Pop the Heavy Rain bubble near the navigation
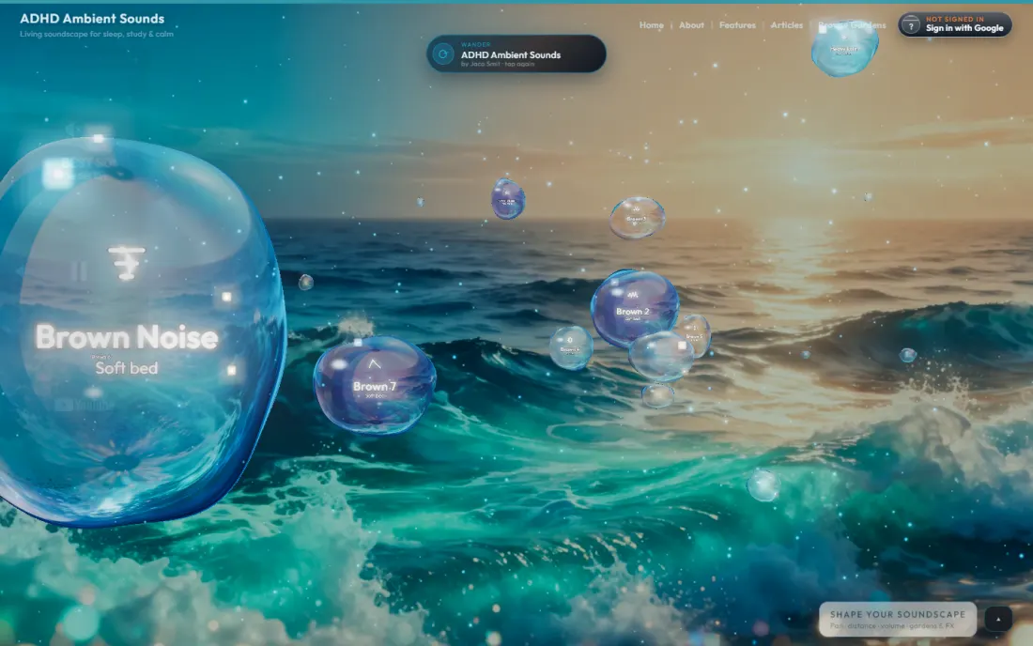Screen dimensions: 1033x646 844,49
